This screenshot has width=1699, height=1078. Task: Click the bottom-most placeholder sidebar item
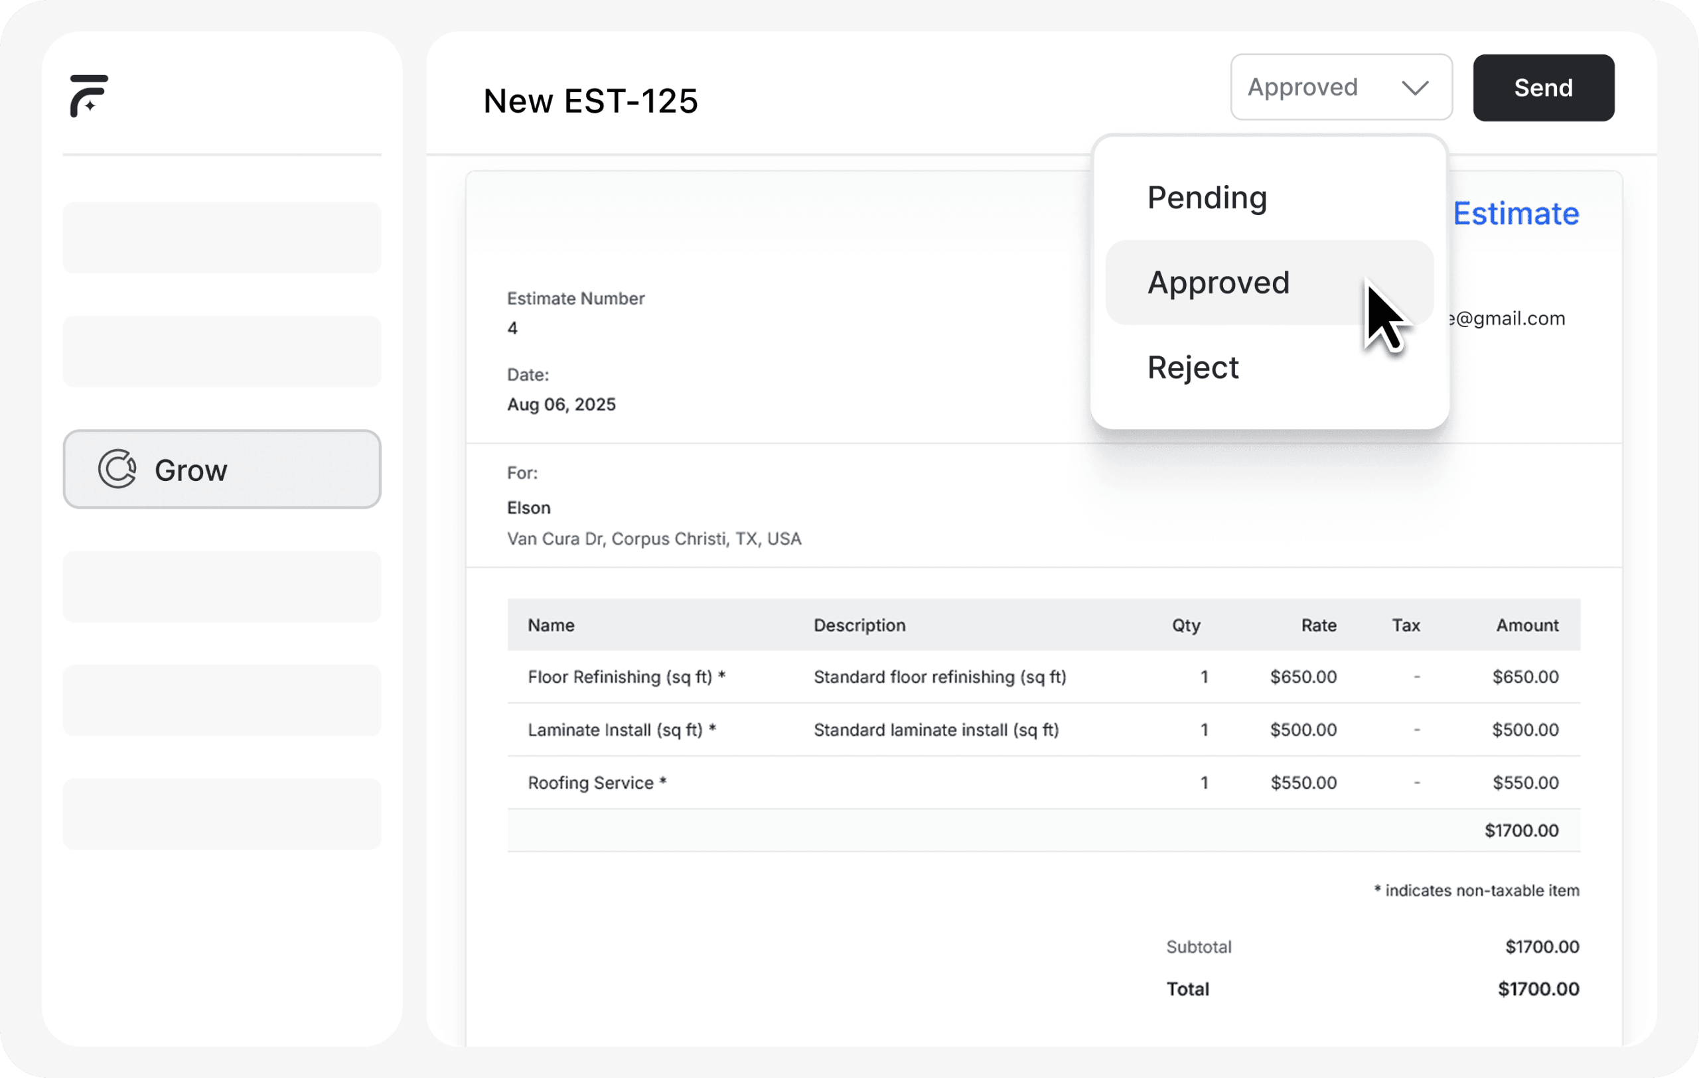[x=222, y=813]
